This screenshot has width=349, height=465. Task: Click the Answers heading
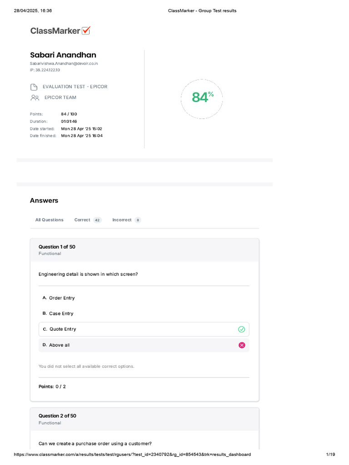point(44,200)
